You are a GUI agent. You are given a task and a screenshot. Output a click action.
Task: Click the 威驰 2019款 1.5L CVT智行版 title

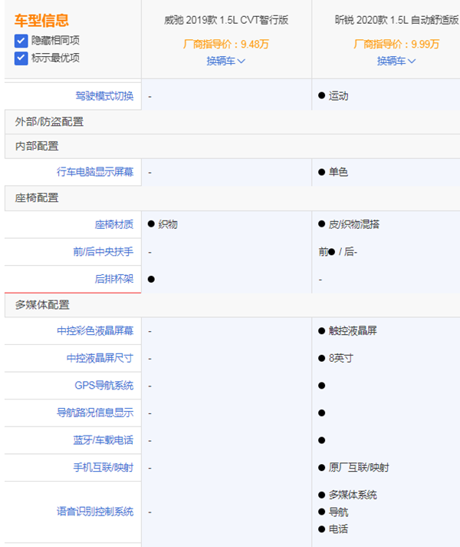(x=226, y=20)
